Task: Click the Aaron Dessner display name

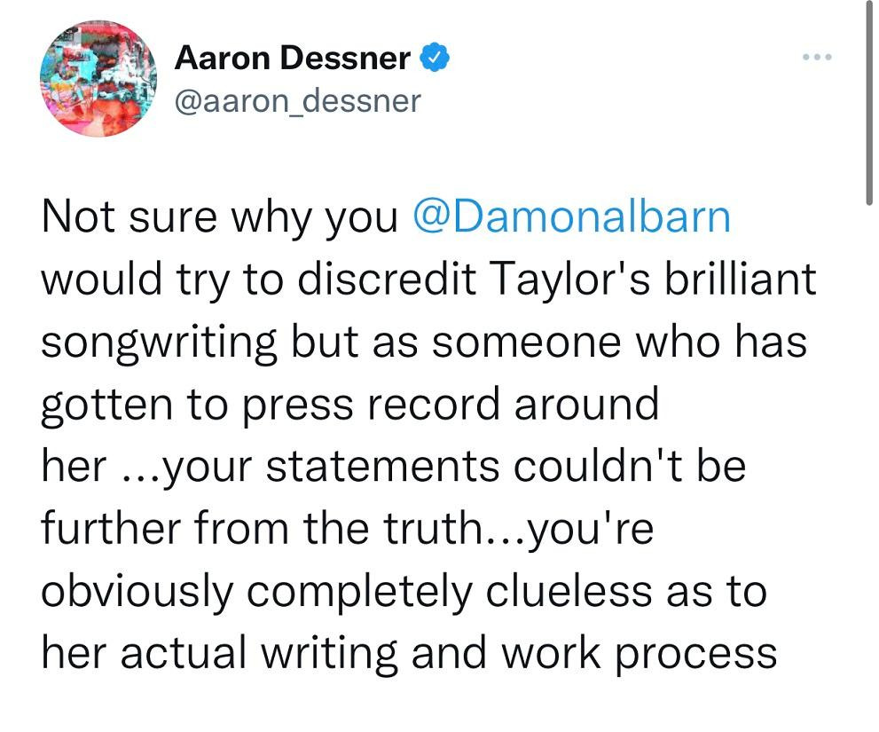Action: [293, 59]
